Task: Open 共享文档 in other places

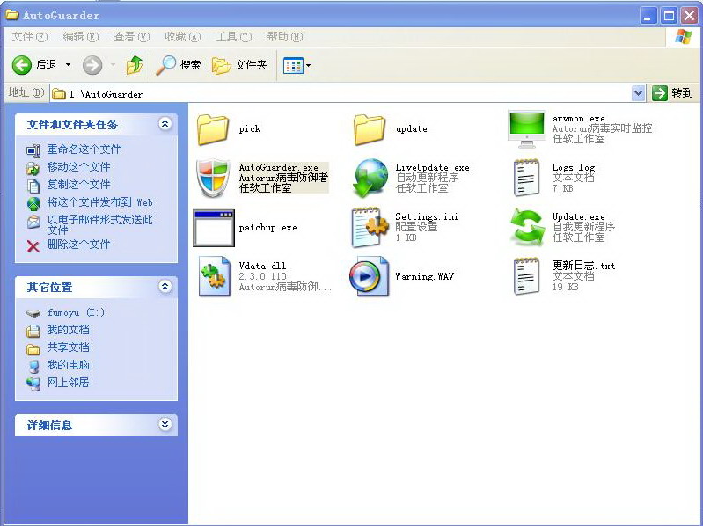Action: 68,347
